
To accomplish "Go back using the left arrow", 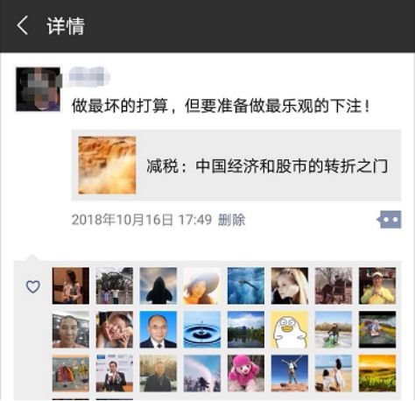I will (x=22, y=25).
